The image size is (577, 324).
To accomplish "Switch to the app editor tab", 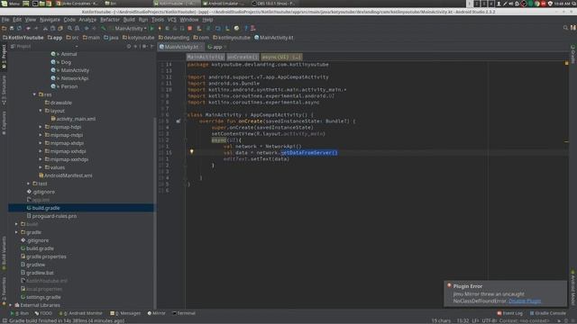I will (217, 47).
